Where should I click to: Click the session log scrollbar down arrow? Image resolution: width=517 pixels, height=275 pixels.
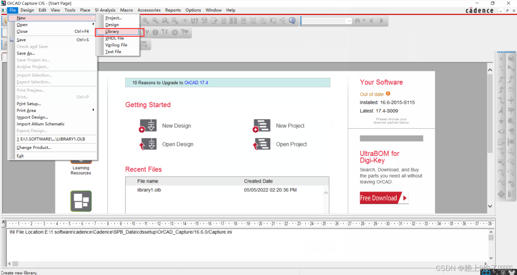point(491,258)
